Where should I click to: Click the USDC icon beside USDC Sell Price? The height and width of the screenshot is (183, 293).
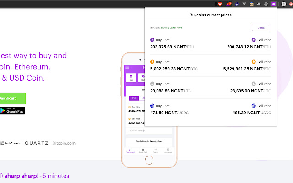[x=254, y=106]
